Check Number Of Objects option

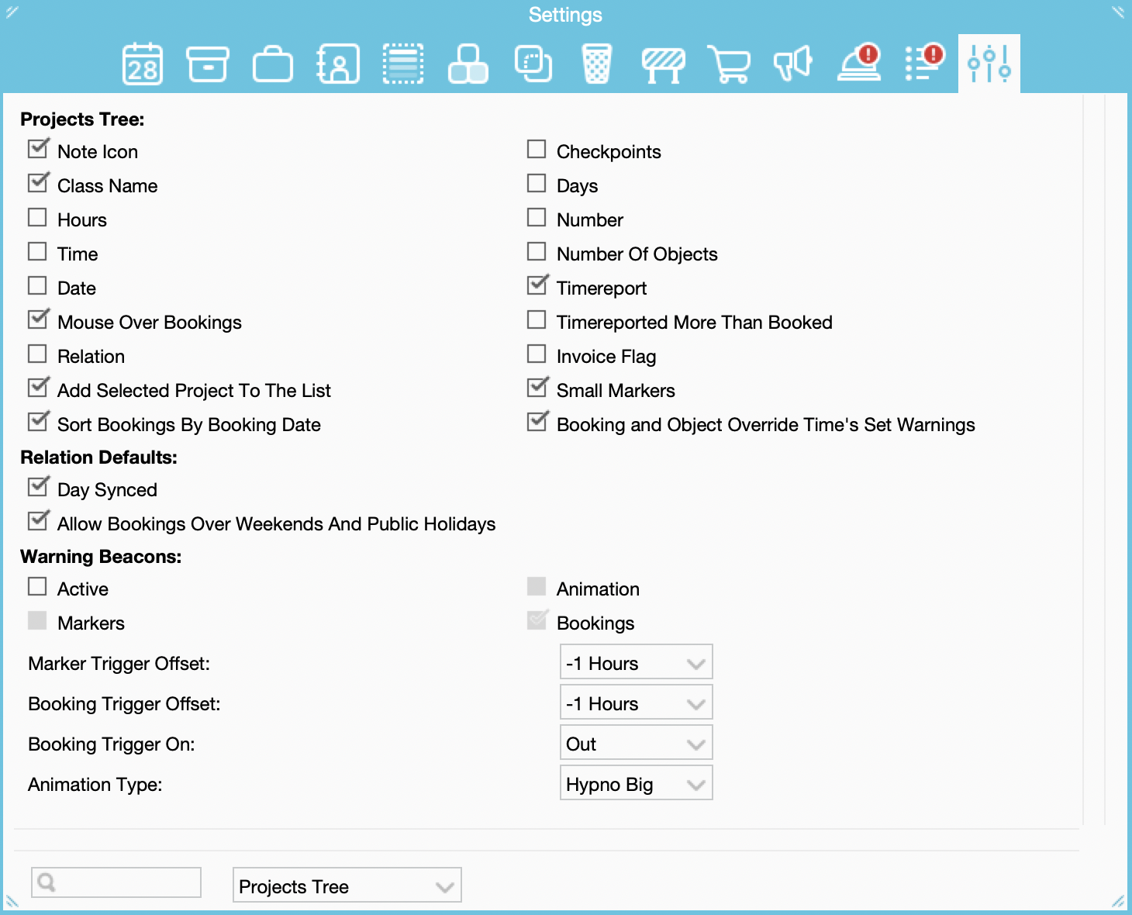537,251
